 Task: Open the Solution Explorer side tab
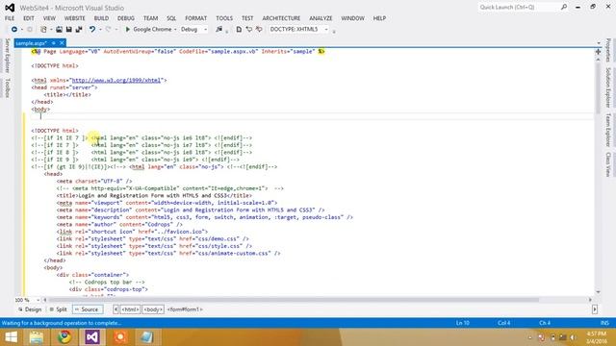click(x=608, y=87)
